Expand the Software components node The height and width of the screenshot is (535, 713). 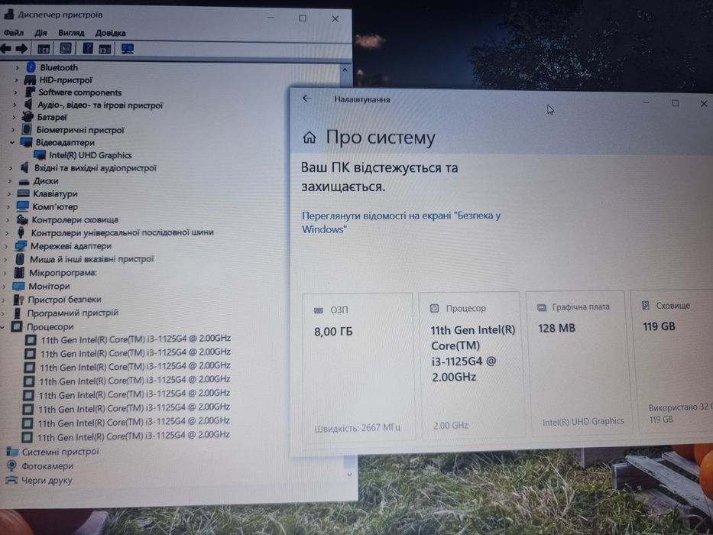[15, 92]
